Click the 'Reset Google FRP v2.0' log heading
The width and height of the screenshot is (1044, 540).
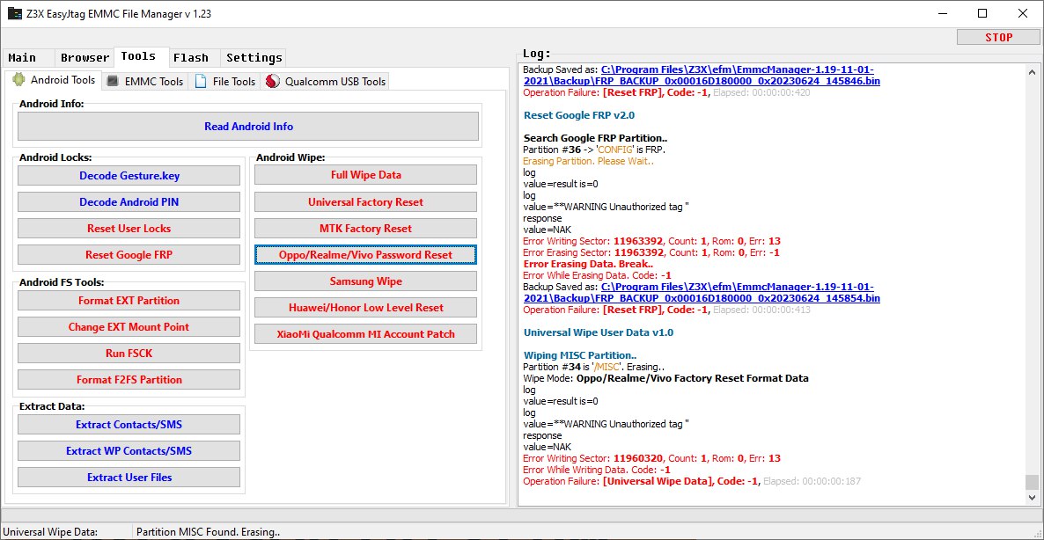(x=579, y=115)
